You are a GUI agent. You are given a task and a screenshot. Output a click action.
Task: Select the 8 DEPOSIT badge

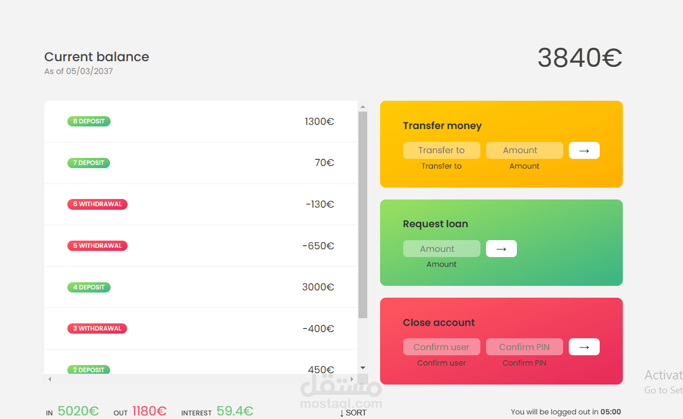[89, 121]
